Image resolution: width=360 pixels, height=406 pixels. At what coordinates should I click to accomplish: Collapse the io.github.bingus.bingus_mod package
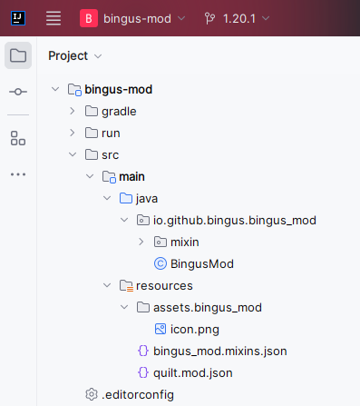point(124,220)
